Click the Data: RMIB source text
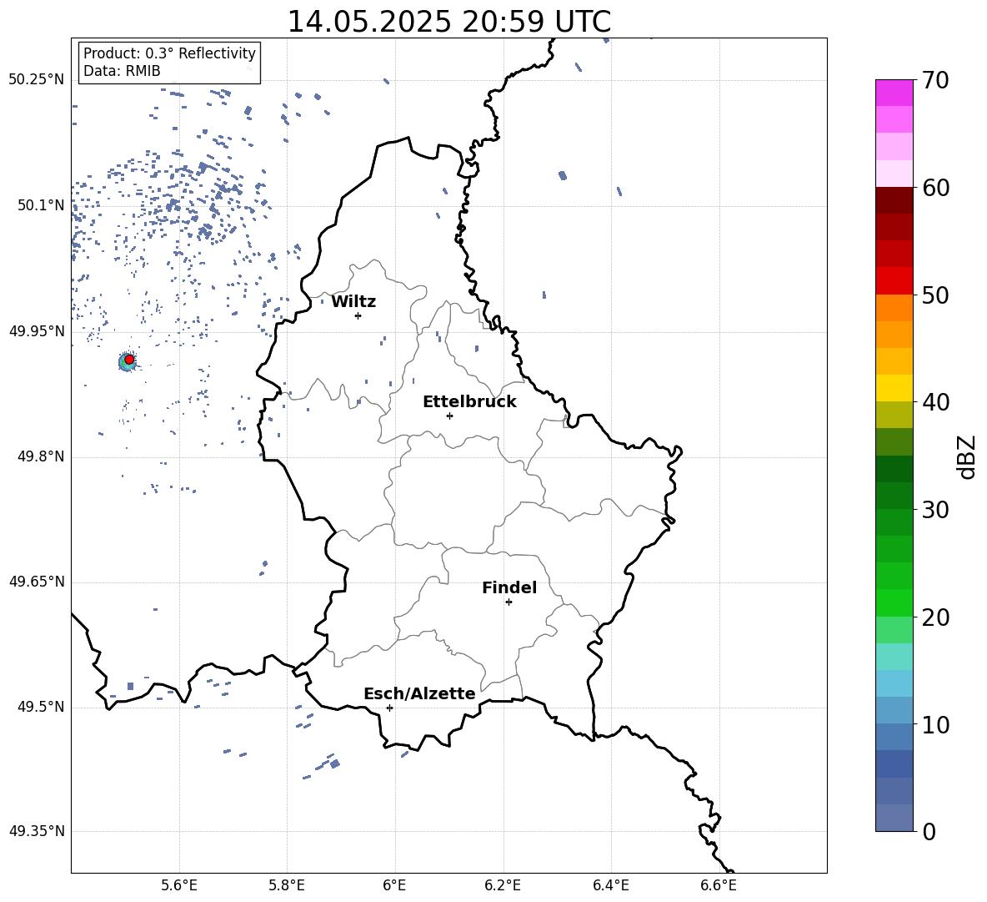Viewport: 987px width, 902px height. (x=122, y=71)
